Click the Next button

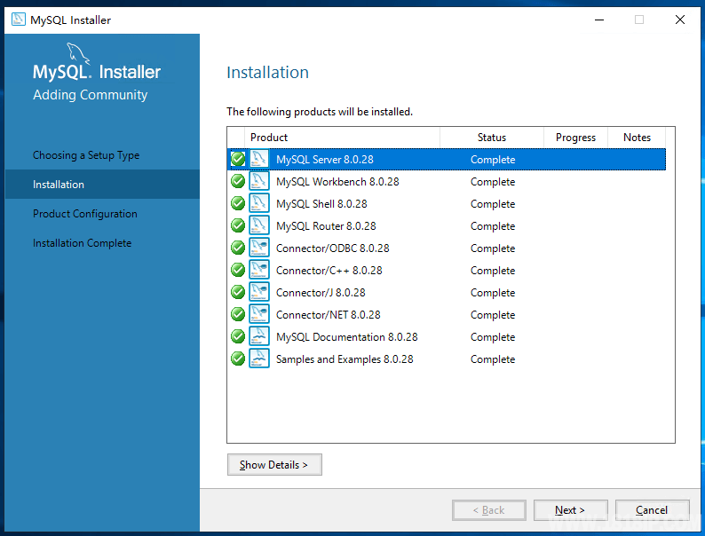[571, 510]
